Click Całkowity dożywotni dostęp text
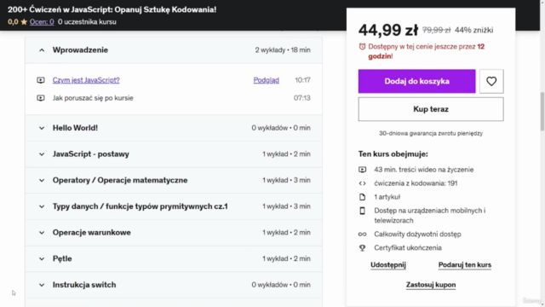Image resolution: width=545 pixels, height=307 pixels. coord(417,235)
